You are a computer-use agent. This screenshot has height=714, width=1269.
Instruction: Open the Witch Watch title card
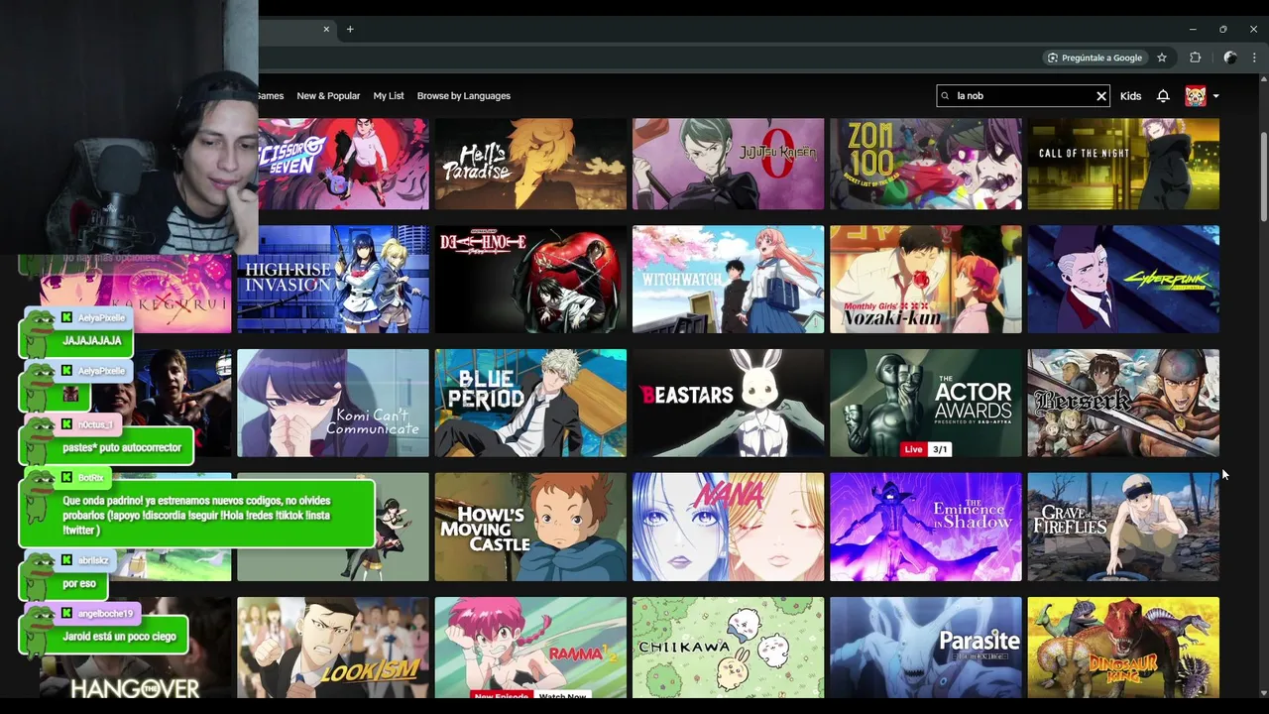click(x=728, y=279)
